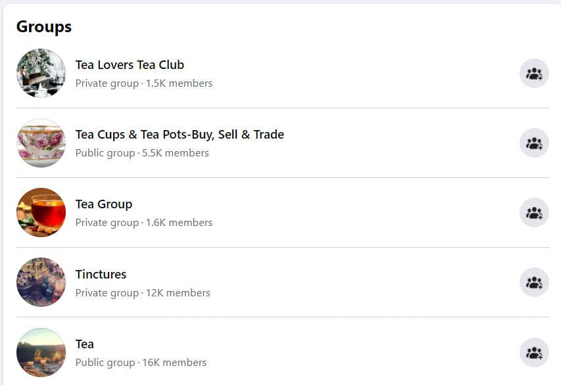Open the Tea Group link

coord(103,204)
